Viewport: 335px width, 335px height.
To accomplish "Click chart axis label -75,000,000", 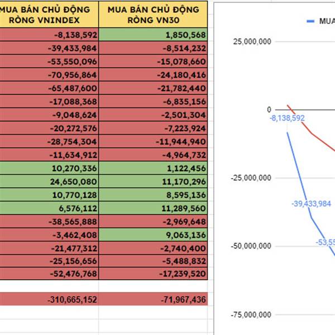I will point(251,314).
